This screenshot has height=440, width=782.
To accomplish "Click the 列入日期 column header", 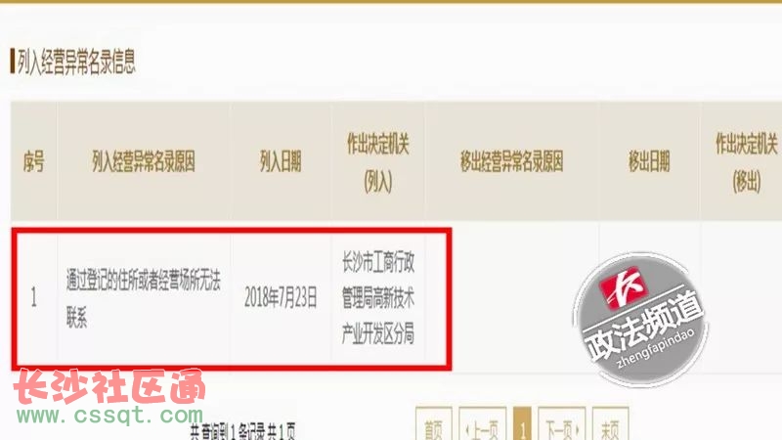I will [x=281, y=161].
